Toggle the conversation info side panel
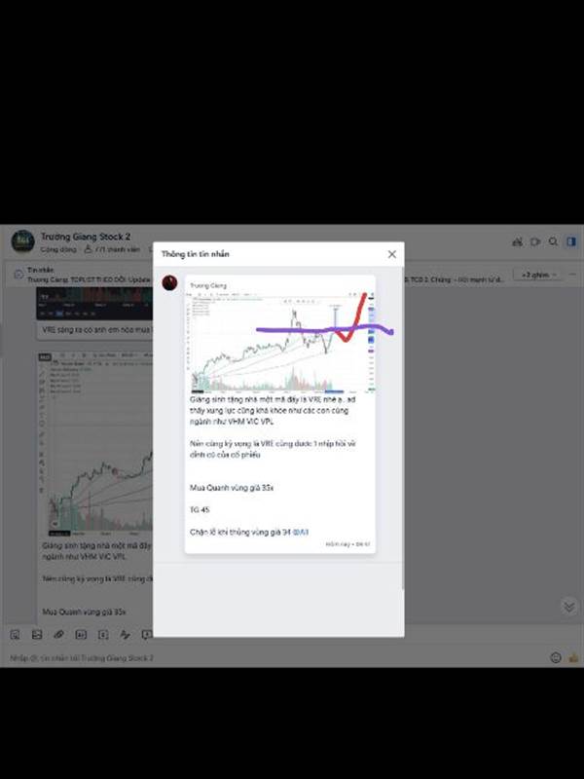This screenshot has height=779, width=584. 571,241
